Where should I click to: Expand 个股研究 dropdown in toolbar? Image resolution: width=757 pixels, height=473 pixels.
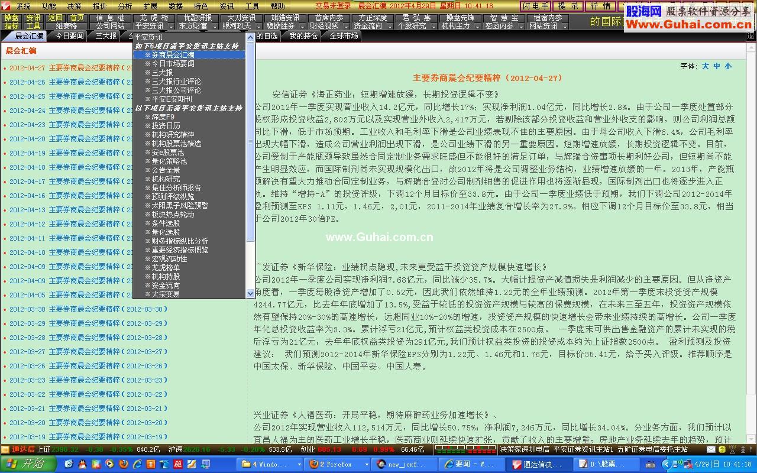pyautogui.click(x=434, y=27)
